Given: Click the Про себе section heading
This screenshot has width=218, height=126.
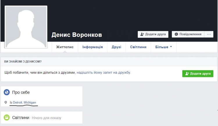Looking at the screenshot, I should [x=21, y=92].
